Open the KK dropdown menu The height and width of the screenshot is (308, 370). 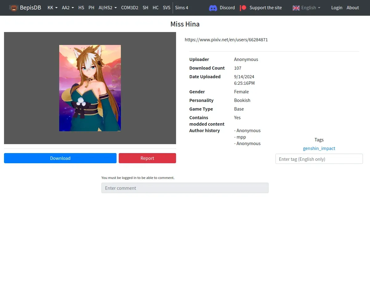tap(52, 8)
